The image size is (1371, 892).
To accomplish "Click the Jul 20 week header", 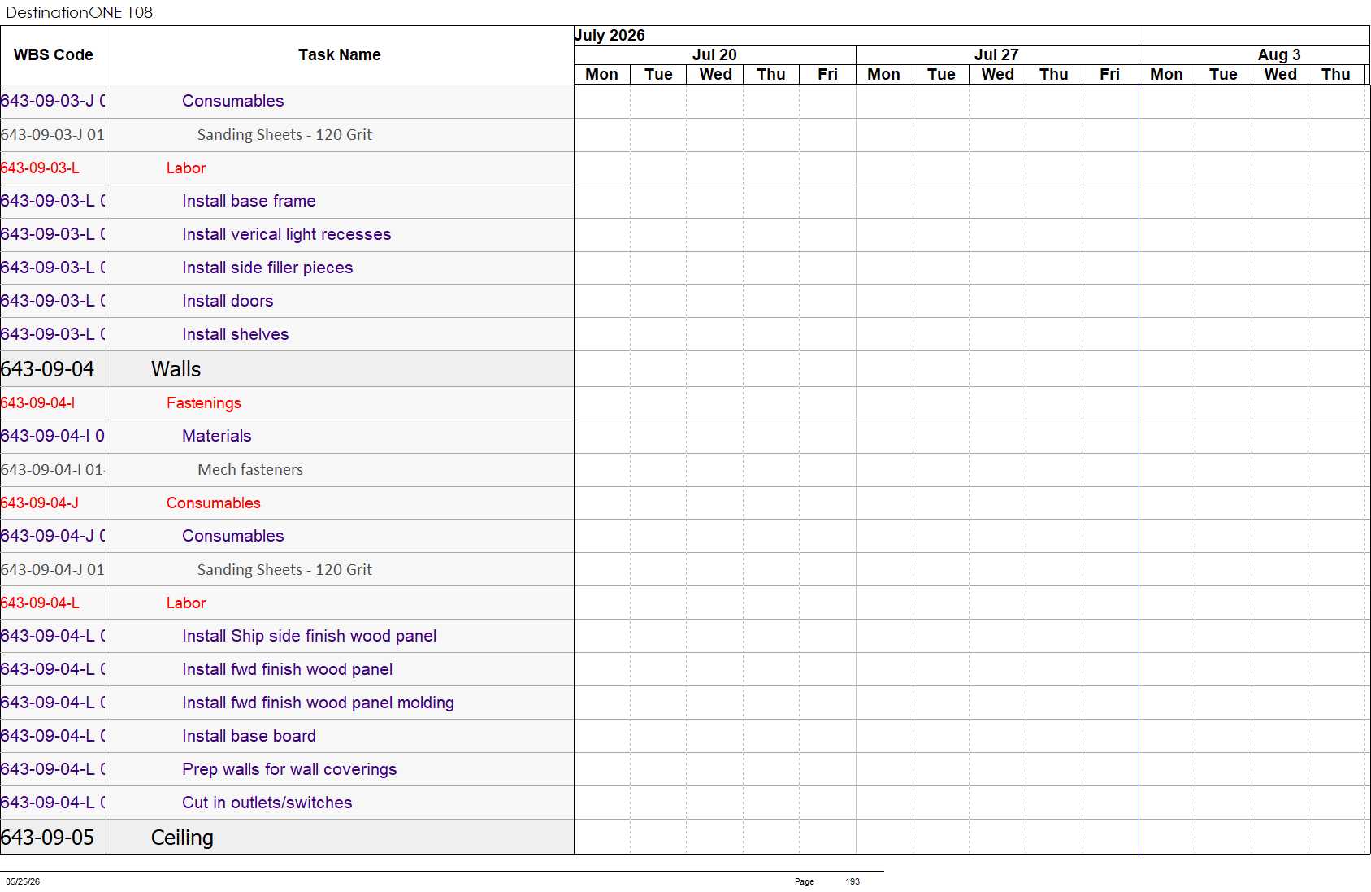I will click(714, 54).
